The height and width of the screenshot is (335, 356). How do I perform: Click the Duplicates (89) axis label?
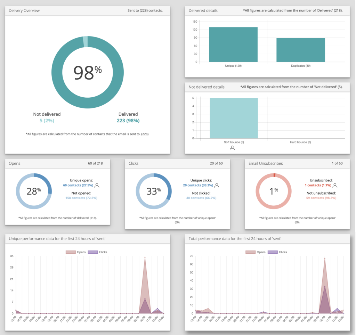click(301, 66)
